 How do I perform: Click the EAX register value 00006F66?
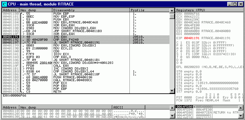pos(192,14)
